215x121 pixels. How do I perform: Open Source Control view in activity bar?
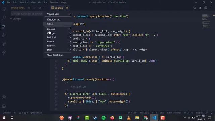click(x=4, y=26)
